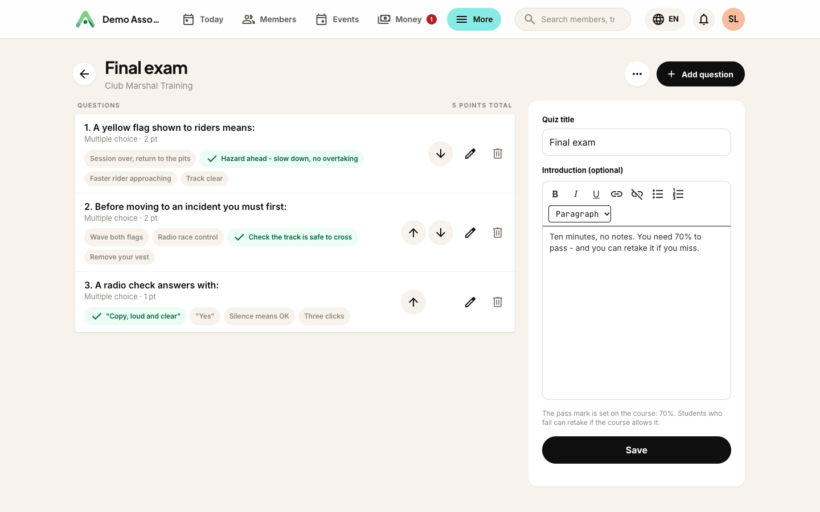820x512 pixels.
Task: Open notifications bell
Action: 704,19
